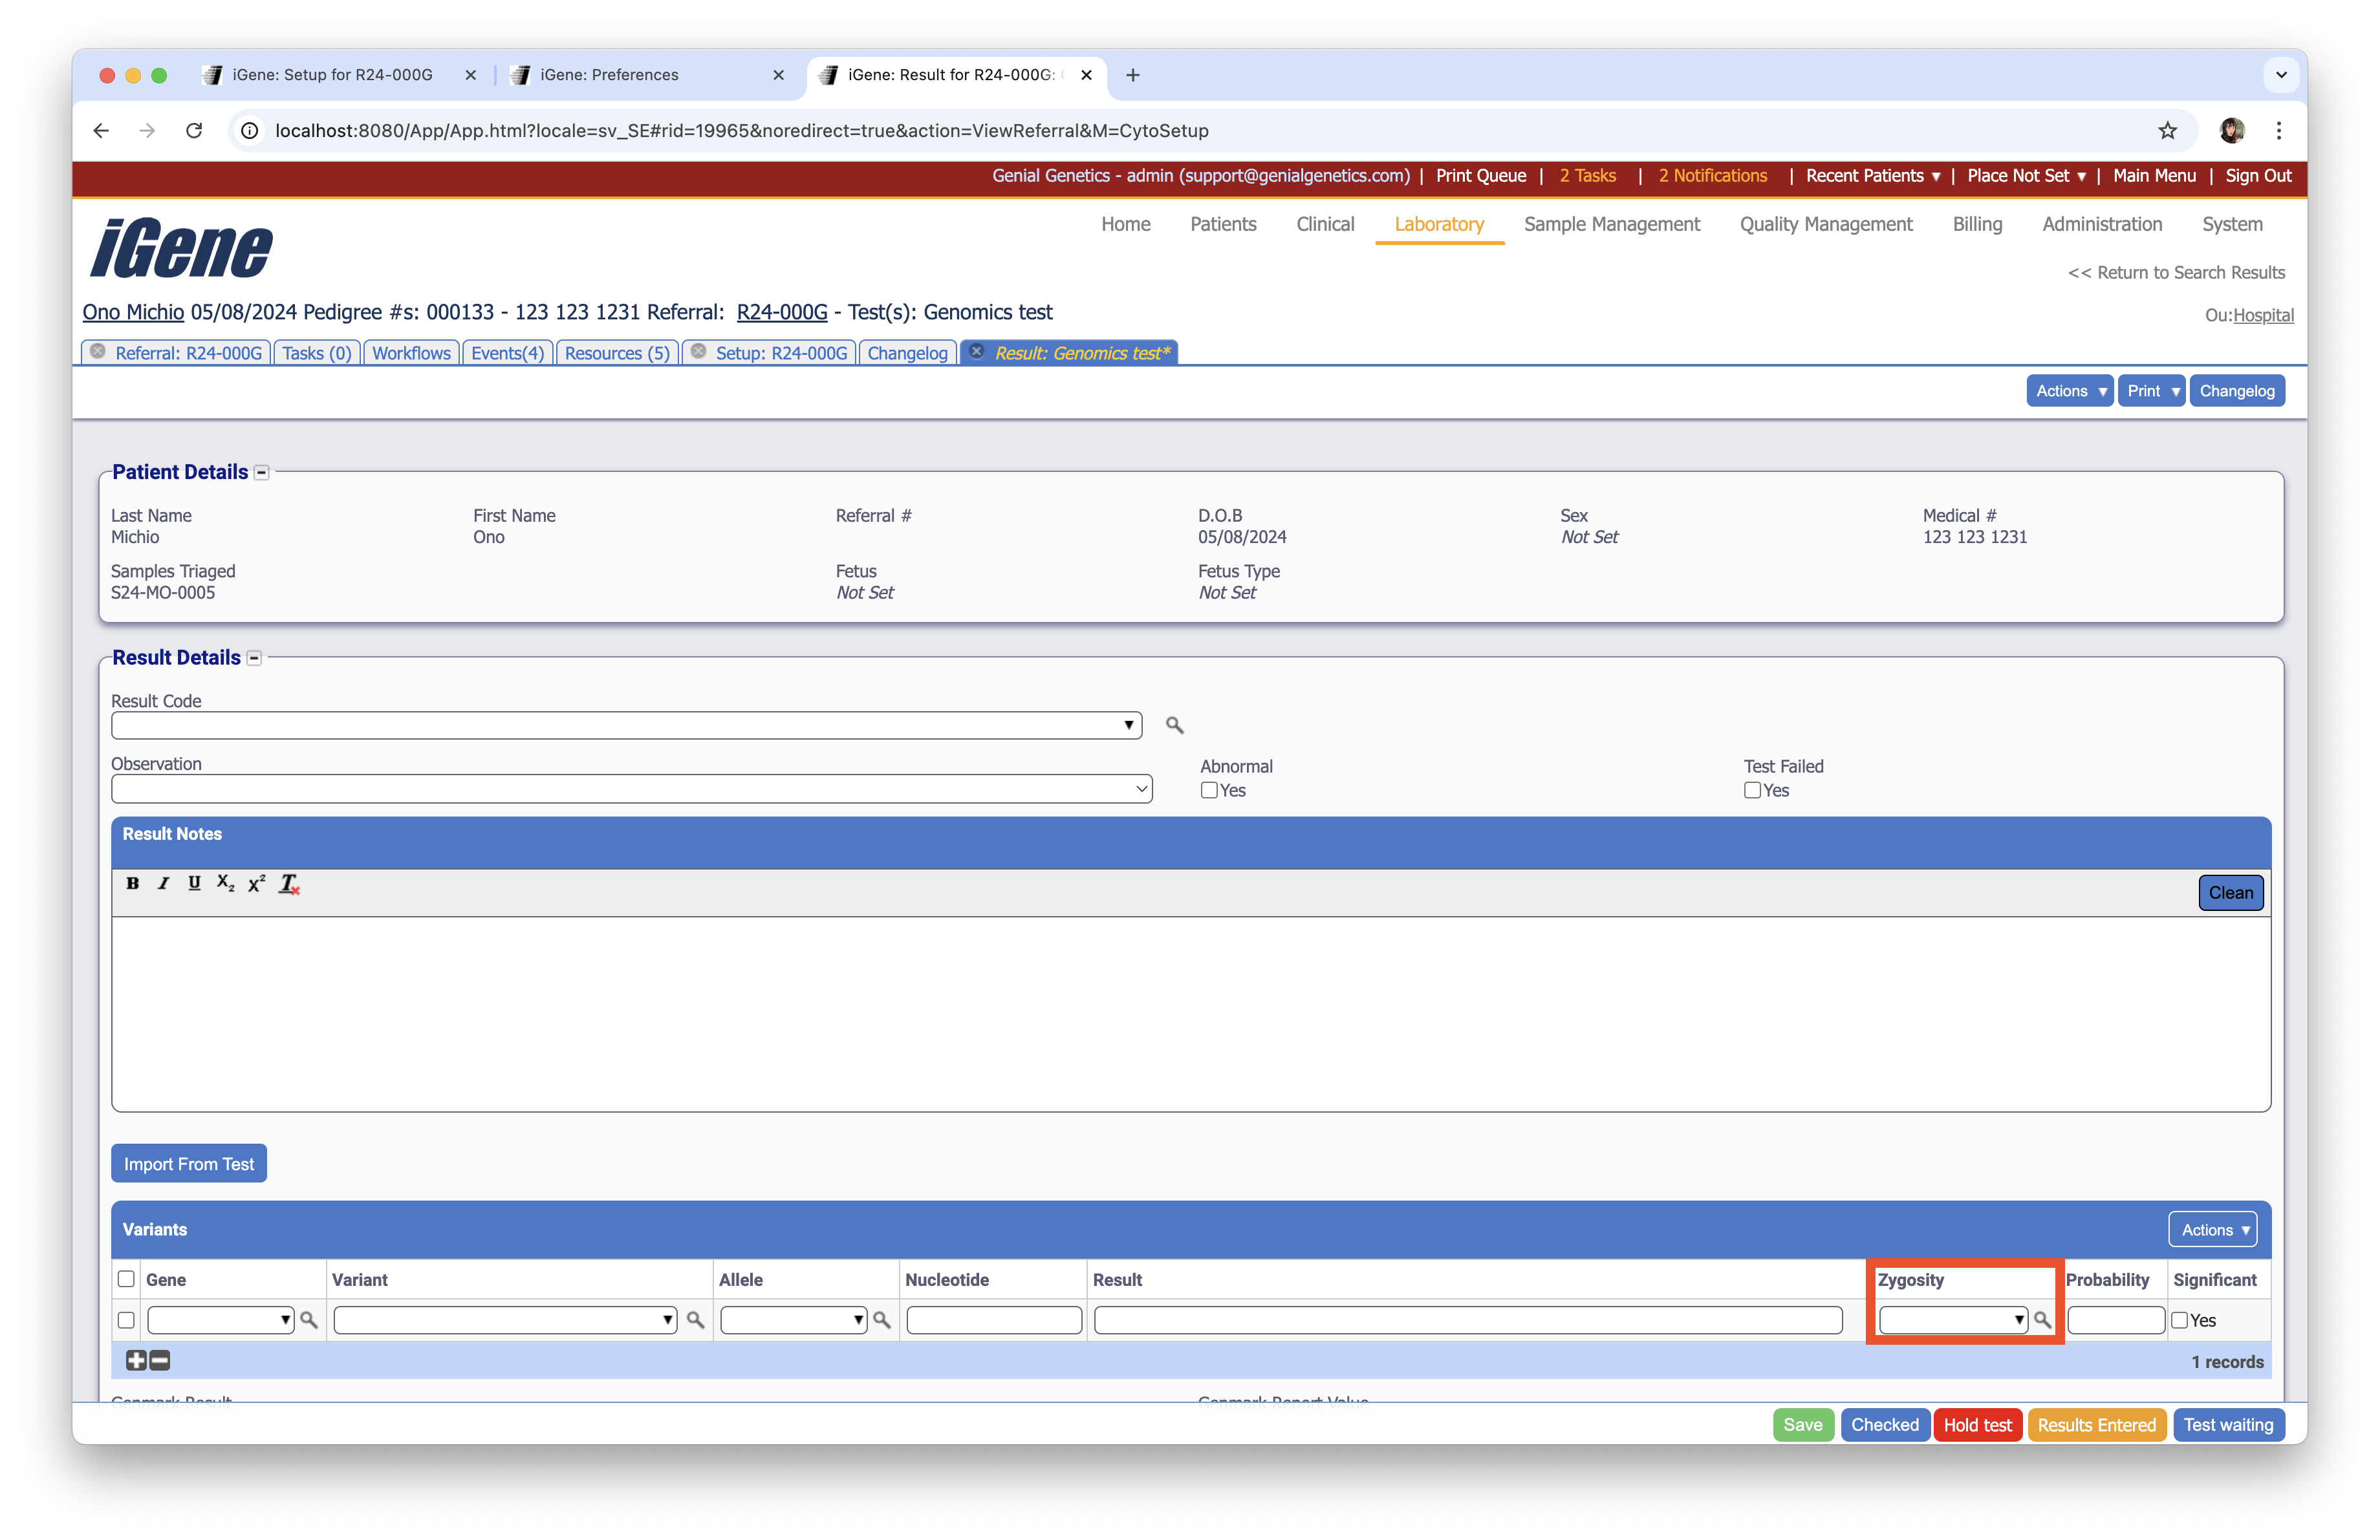
Task: Open the Observation dropdown
Action: click(x=631, y=789)
